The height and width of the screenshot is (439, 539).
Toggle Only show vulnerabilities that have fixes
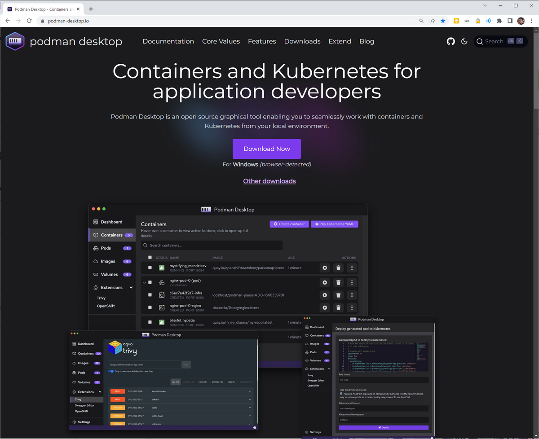click(x=111, y=371)
